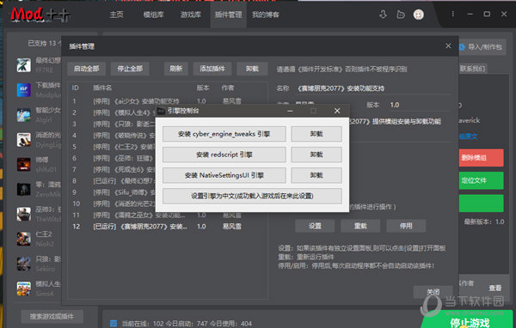Click the 作者 column header
The image size is (516, 328).
tap(228, 88)
